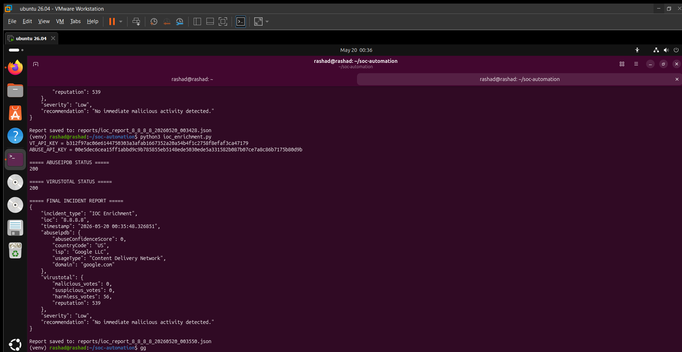Expand the power options dropdown arrow

tap(121, 22)
